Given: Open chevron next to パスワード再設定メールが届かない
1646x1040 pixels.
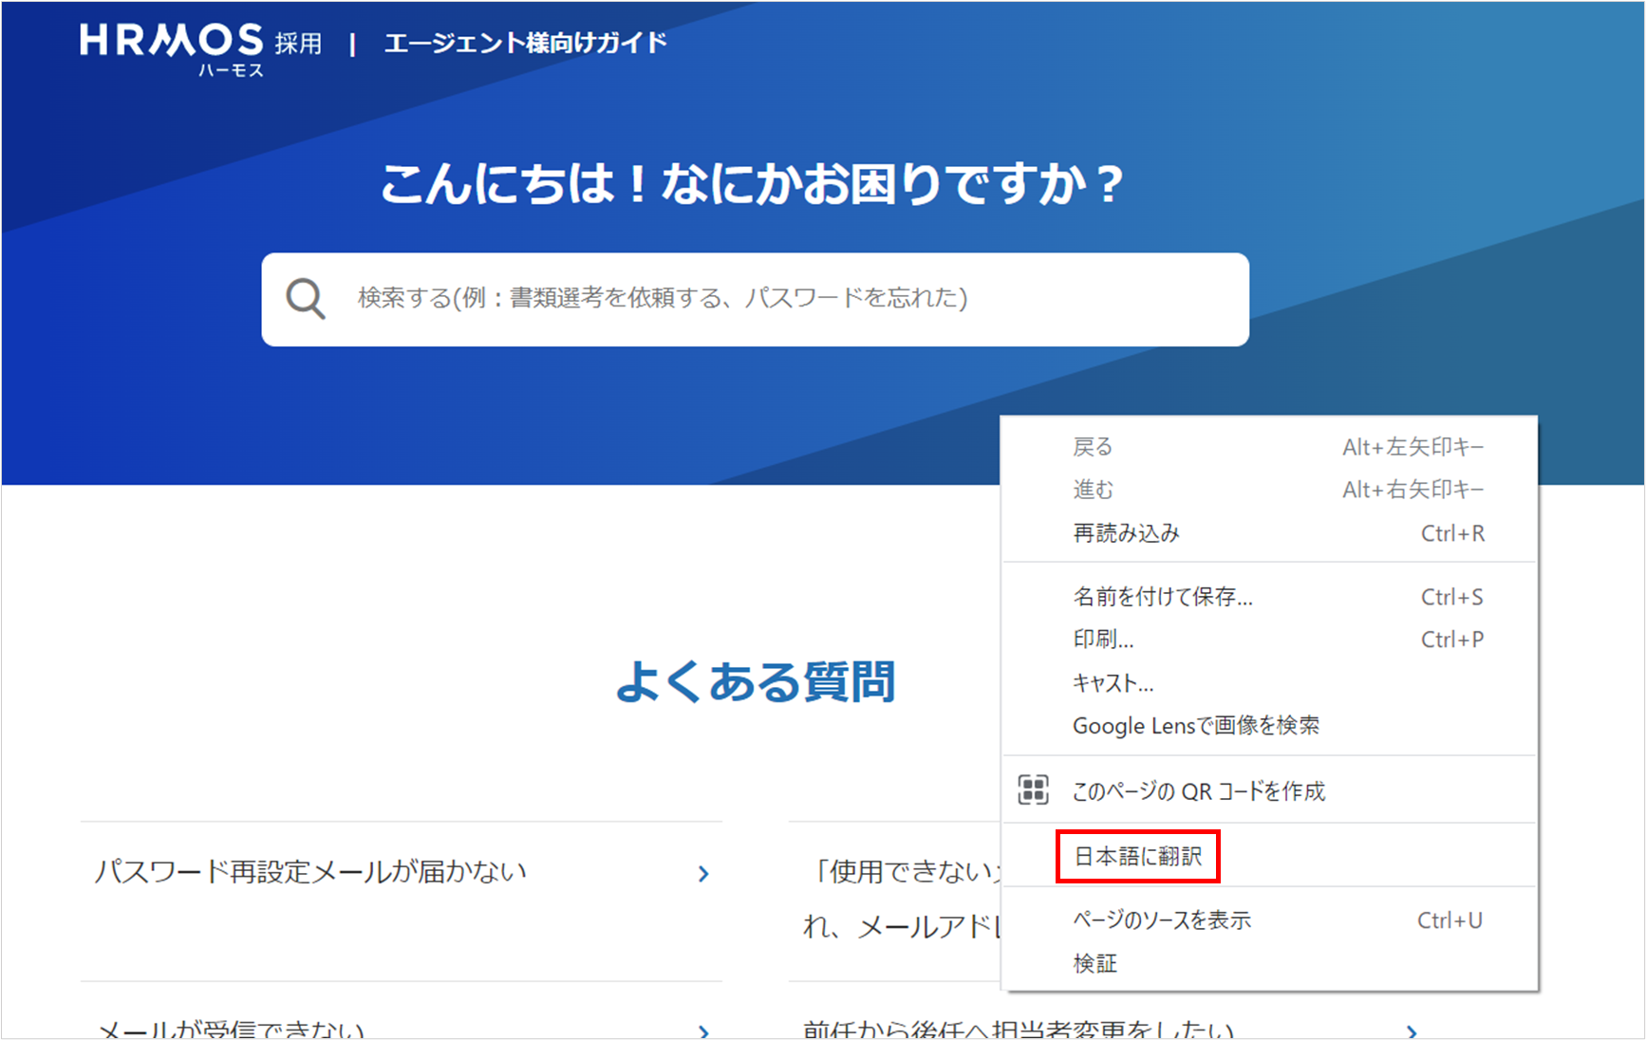Looking at the screenshot, I should pyautogui.click(x=703, y=874).
